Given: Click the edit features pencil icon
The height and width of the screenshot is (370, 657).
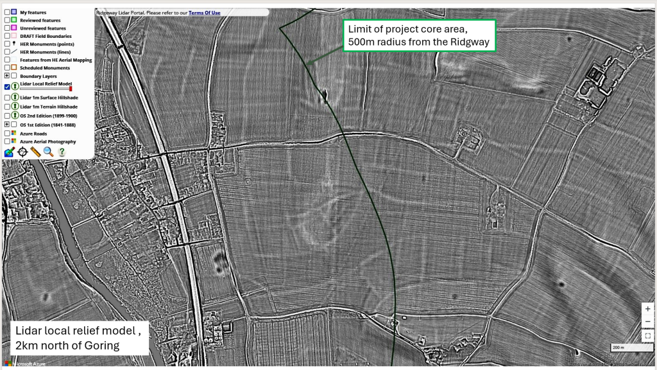Looking at the screenshot, I should tap(10, 152).
